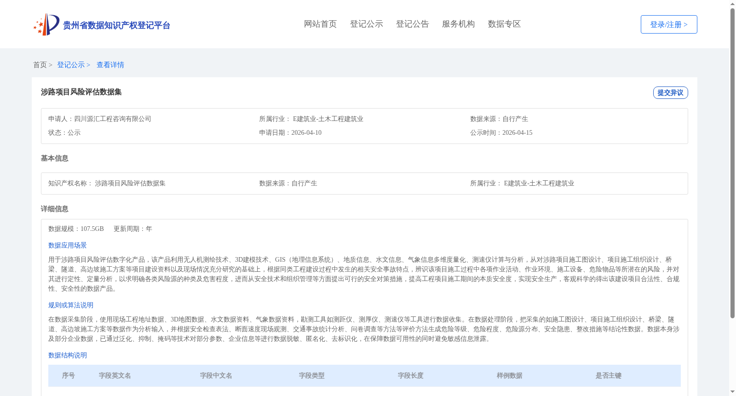This screenshot has width=736, height=396.
Task: Open 数据专区 in the top menu
Action: coord(504,24)
